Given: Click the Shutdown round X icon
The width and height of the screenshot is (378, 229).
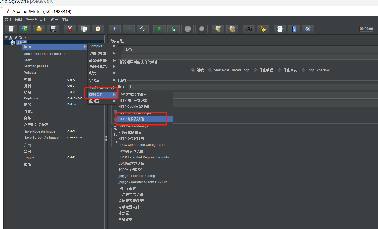Looking at the screenshot, I should coord(201,29).
